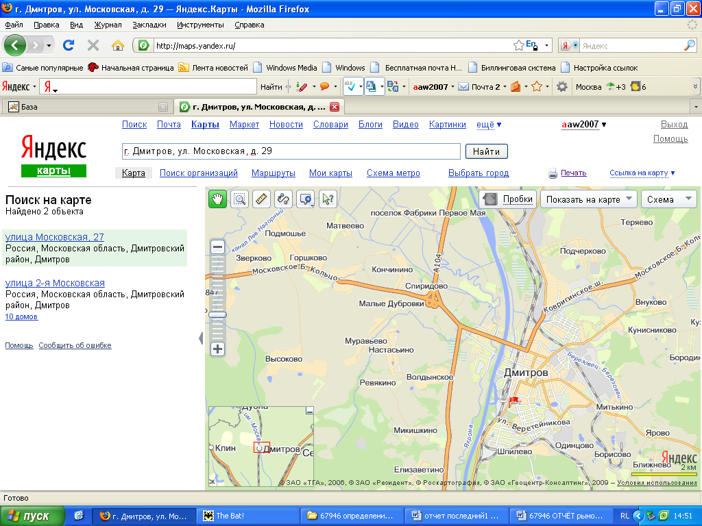The width and height of the screenshot is (702, 526).
Task: Click the overview mini-map thumbnail
Action: 261,447
